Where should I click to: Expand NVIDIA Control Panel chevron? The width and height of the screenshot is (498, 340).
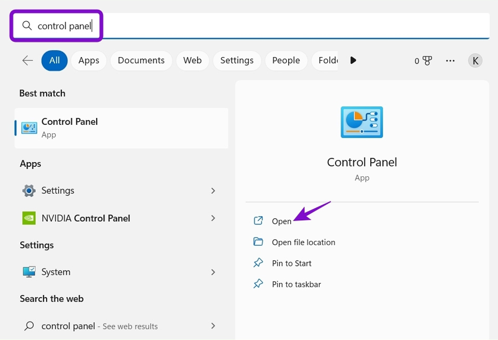point(213,218)
